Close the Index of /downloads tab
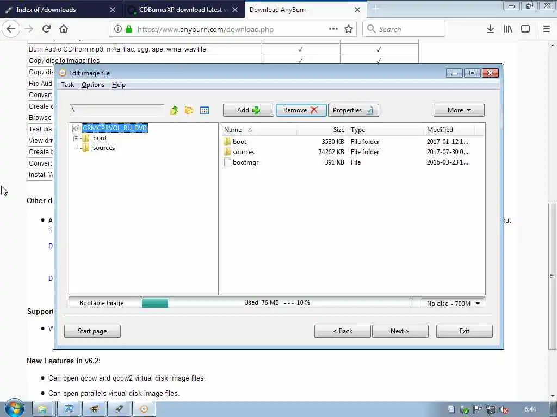 point(113,10)
